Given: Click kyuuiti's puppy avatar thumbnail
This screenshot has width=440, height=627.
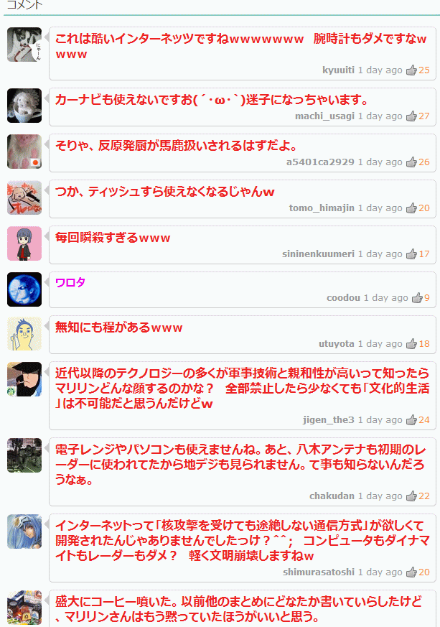Looking at the screenshot, I should tap(24, 45).
